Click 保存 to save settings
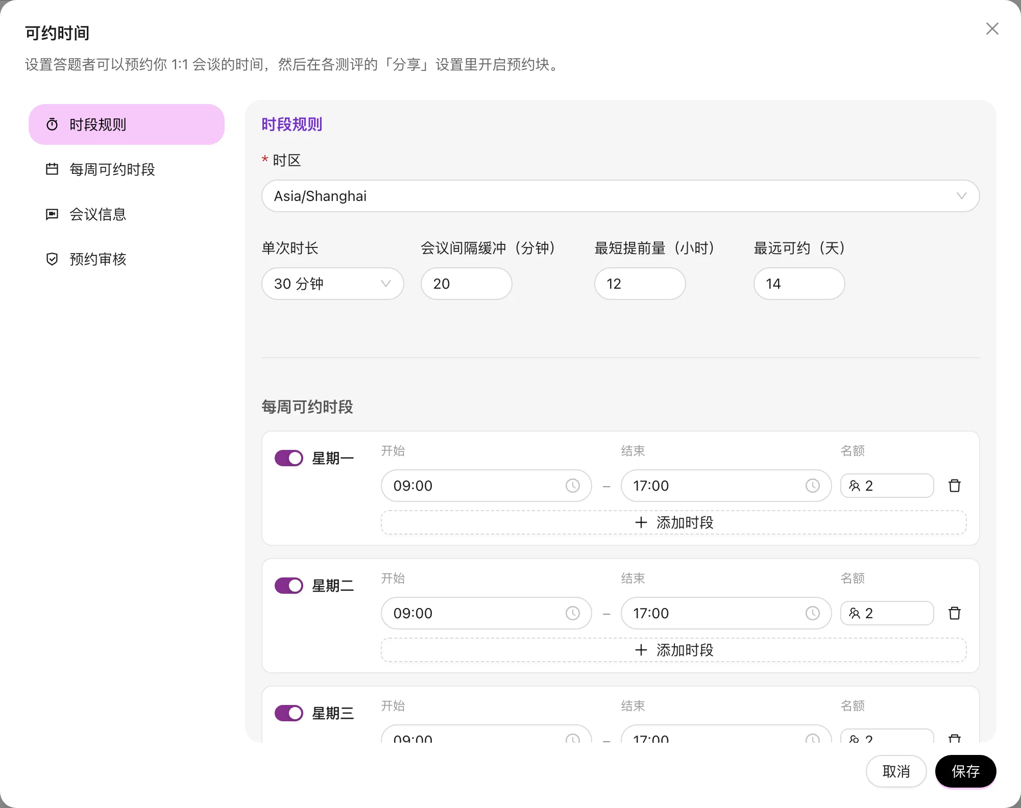Viewport: 1021px width, 808px height. click(x=965, y=771)
